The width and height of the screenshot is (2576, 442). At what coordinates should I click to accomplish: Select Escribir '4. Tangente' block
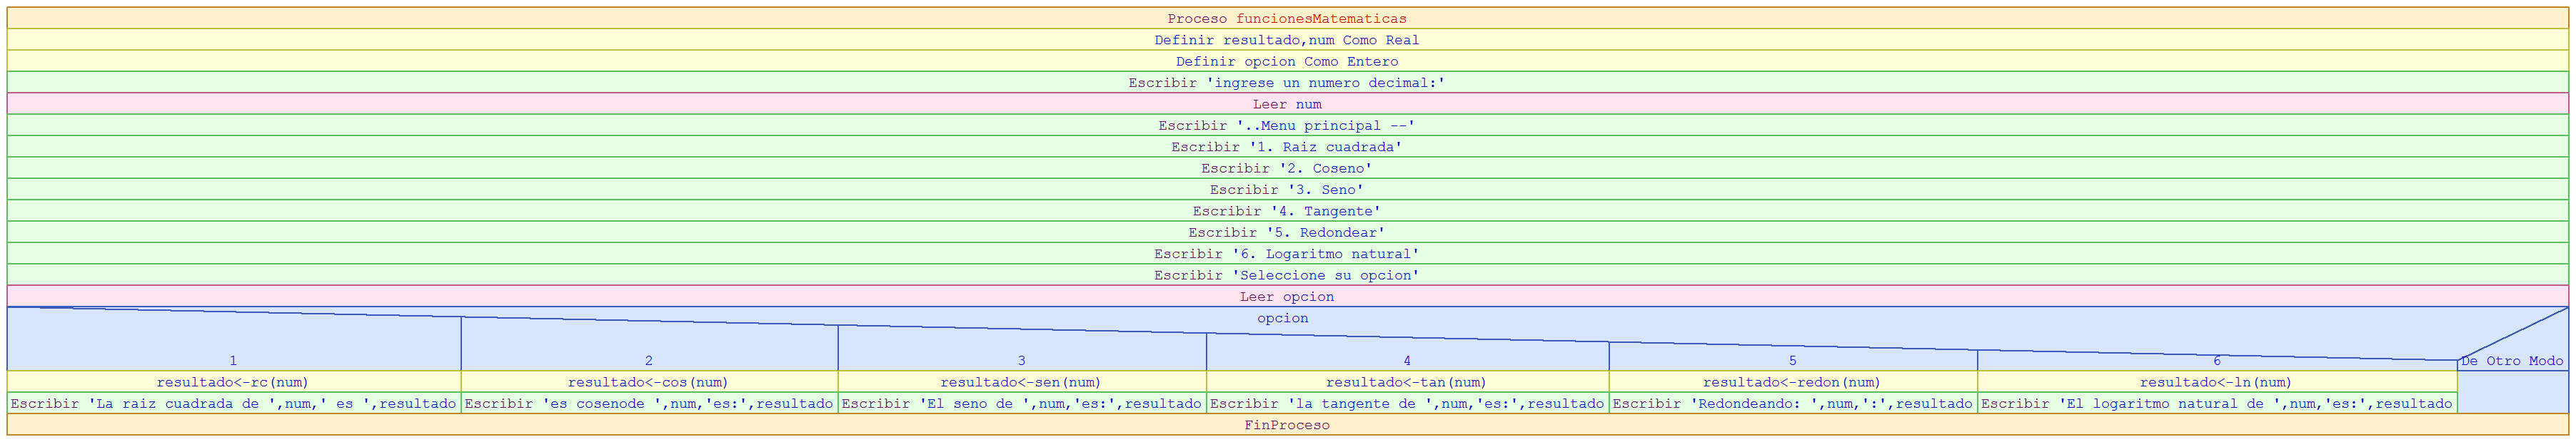point(1287,212)
